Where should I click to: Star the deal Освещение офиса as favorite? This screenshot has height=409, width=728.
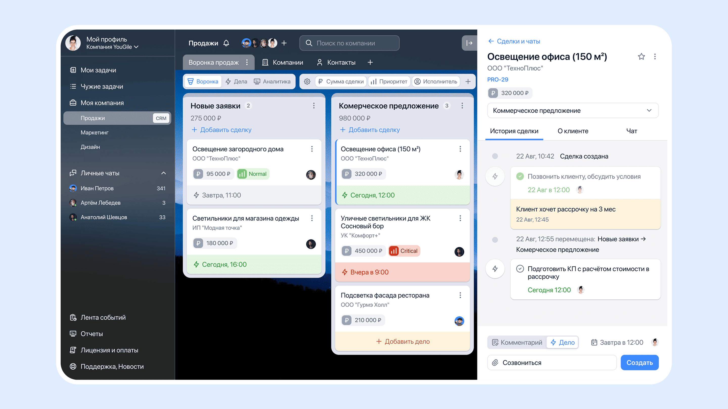(x=641, y=57)
